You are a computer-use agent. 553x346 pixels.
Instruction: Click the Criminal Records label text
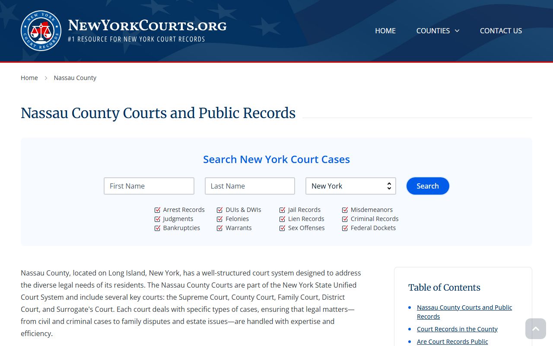coord(375,219)
